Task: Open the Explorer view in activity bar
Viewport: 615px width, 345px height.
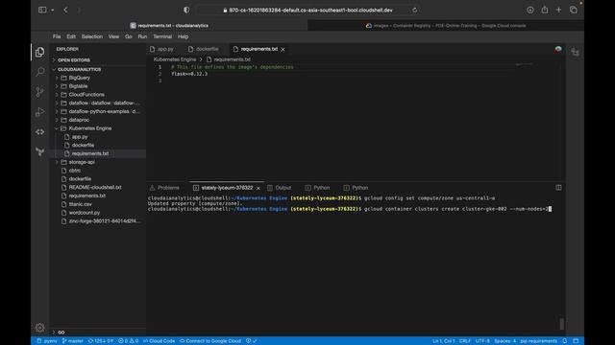Action: (39, 52)
